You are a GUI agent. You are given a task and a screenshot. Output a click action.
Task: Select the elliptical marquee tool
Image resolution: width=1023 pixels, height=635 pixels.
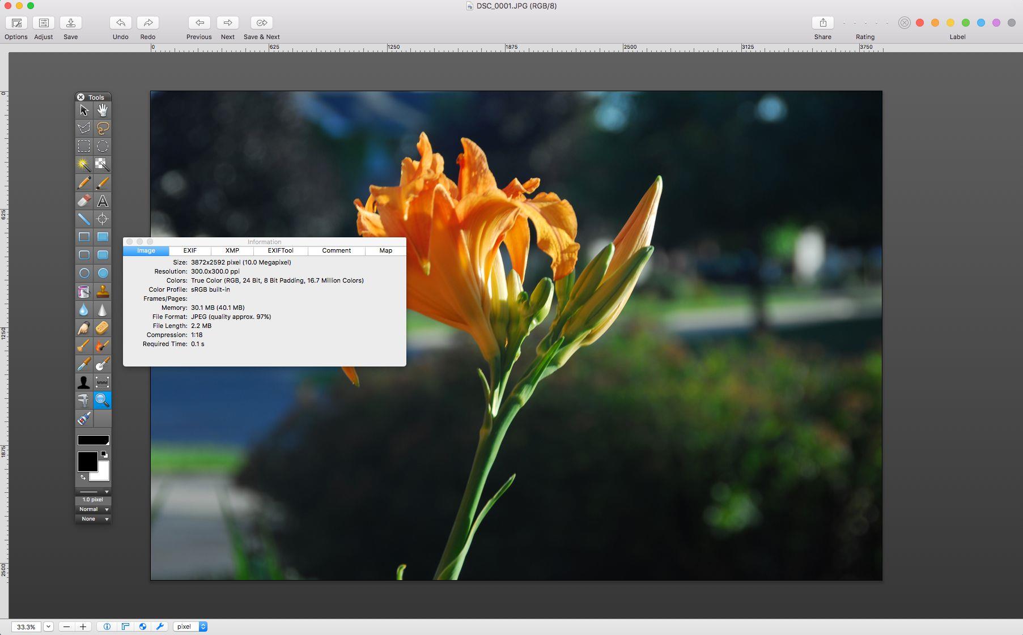(103, 146)
